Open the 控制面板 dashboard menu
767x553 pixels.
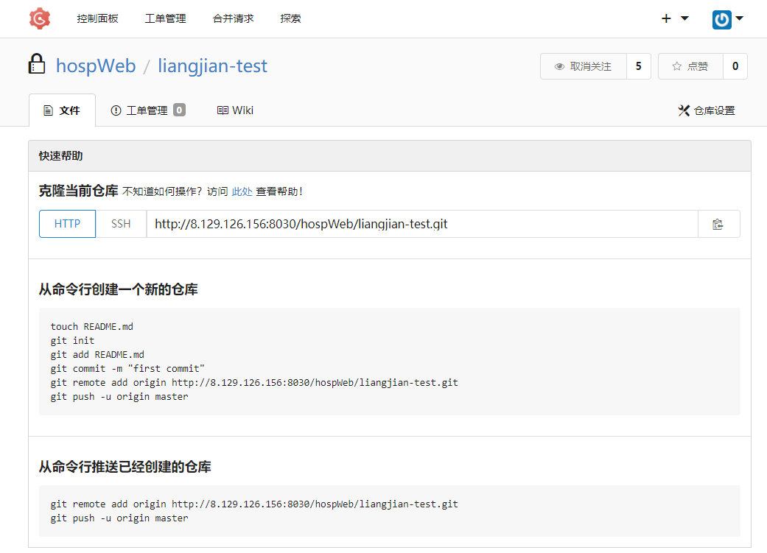pos(97,18)
